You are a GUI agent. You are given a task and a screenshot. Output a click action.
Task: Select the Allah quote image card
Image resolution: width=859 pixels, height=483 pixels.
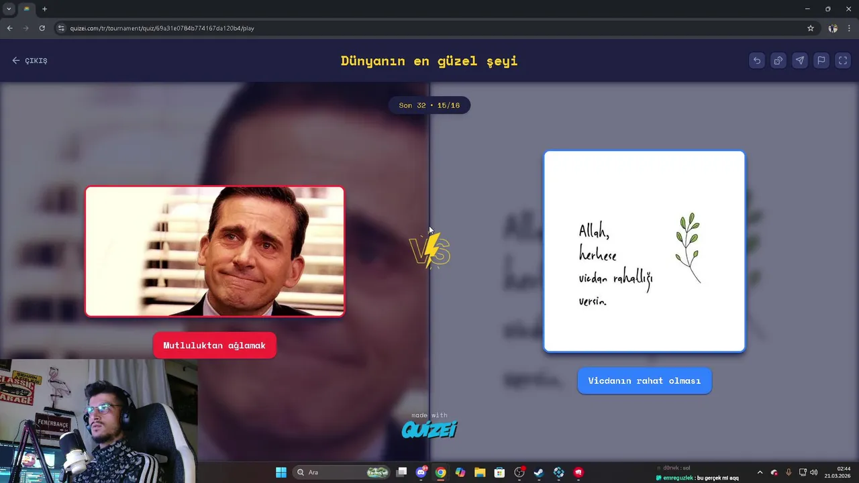coord(644,252)
